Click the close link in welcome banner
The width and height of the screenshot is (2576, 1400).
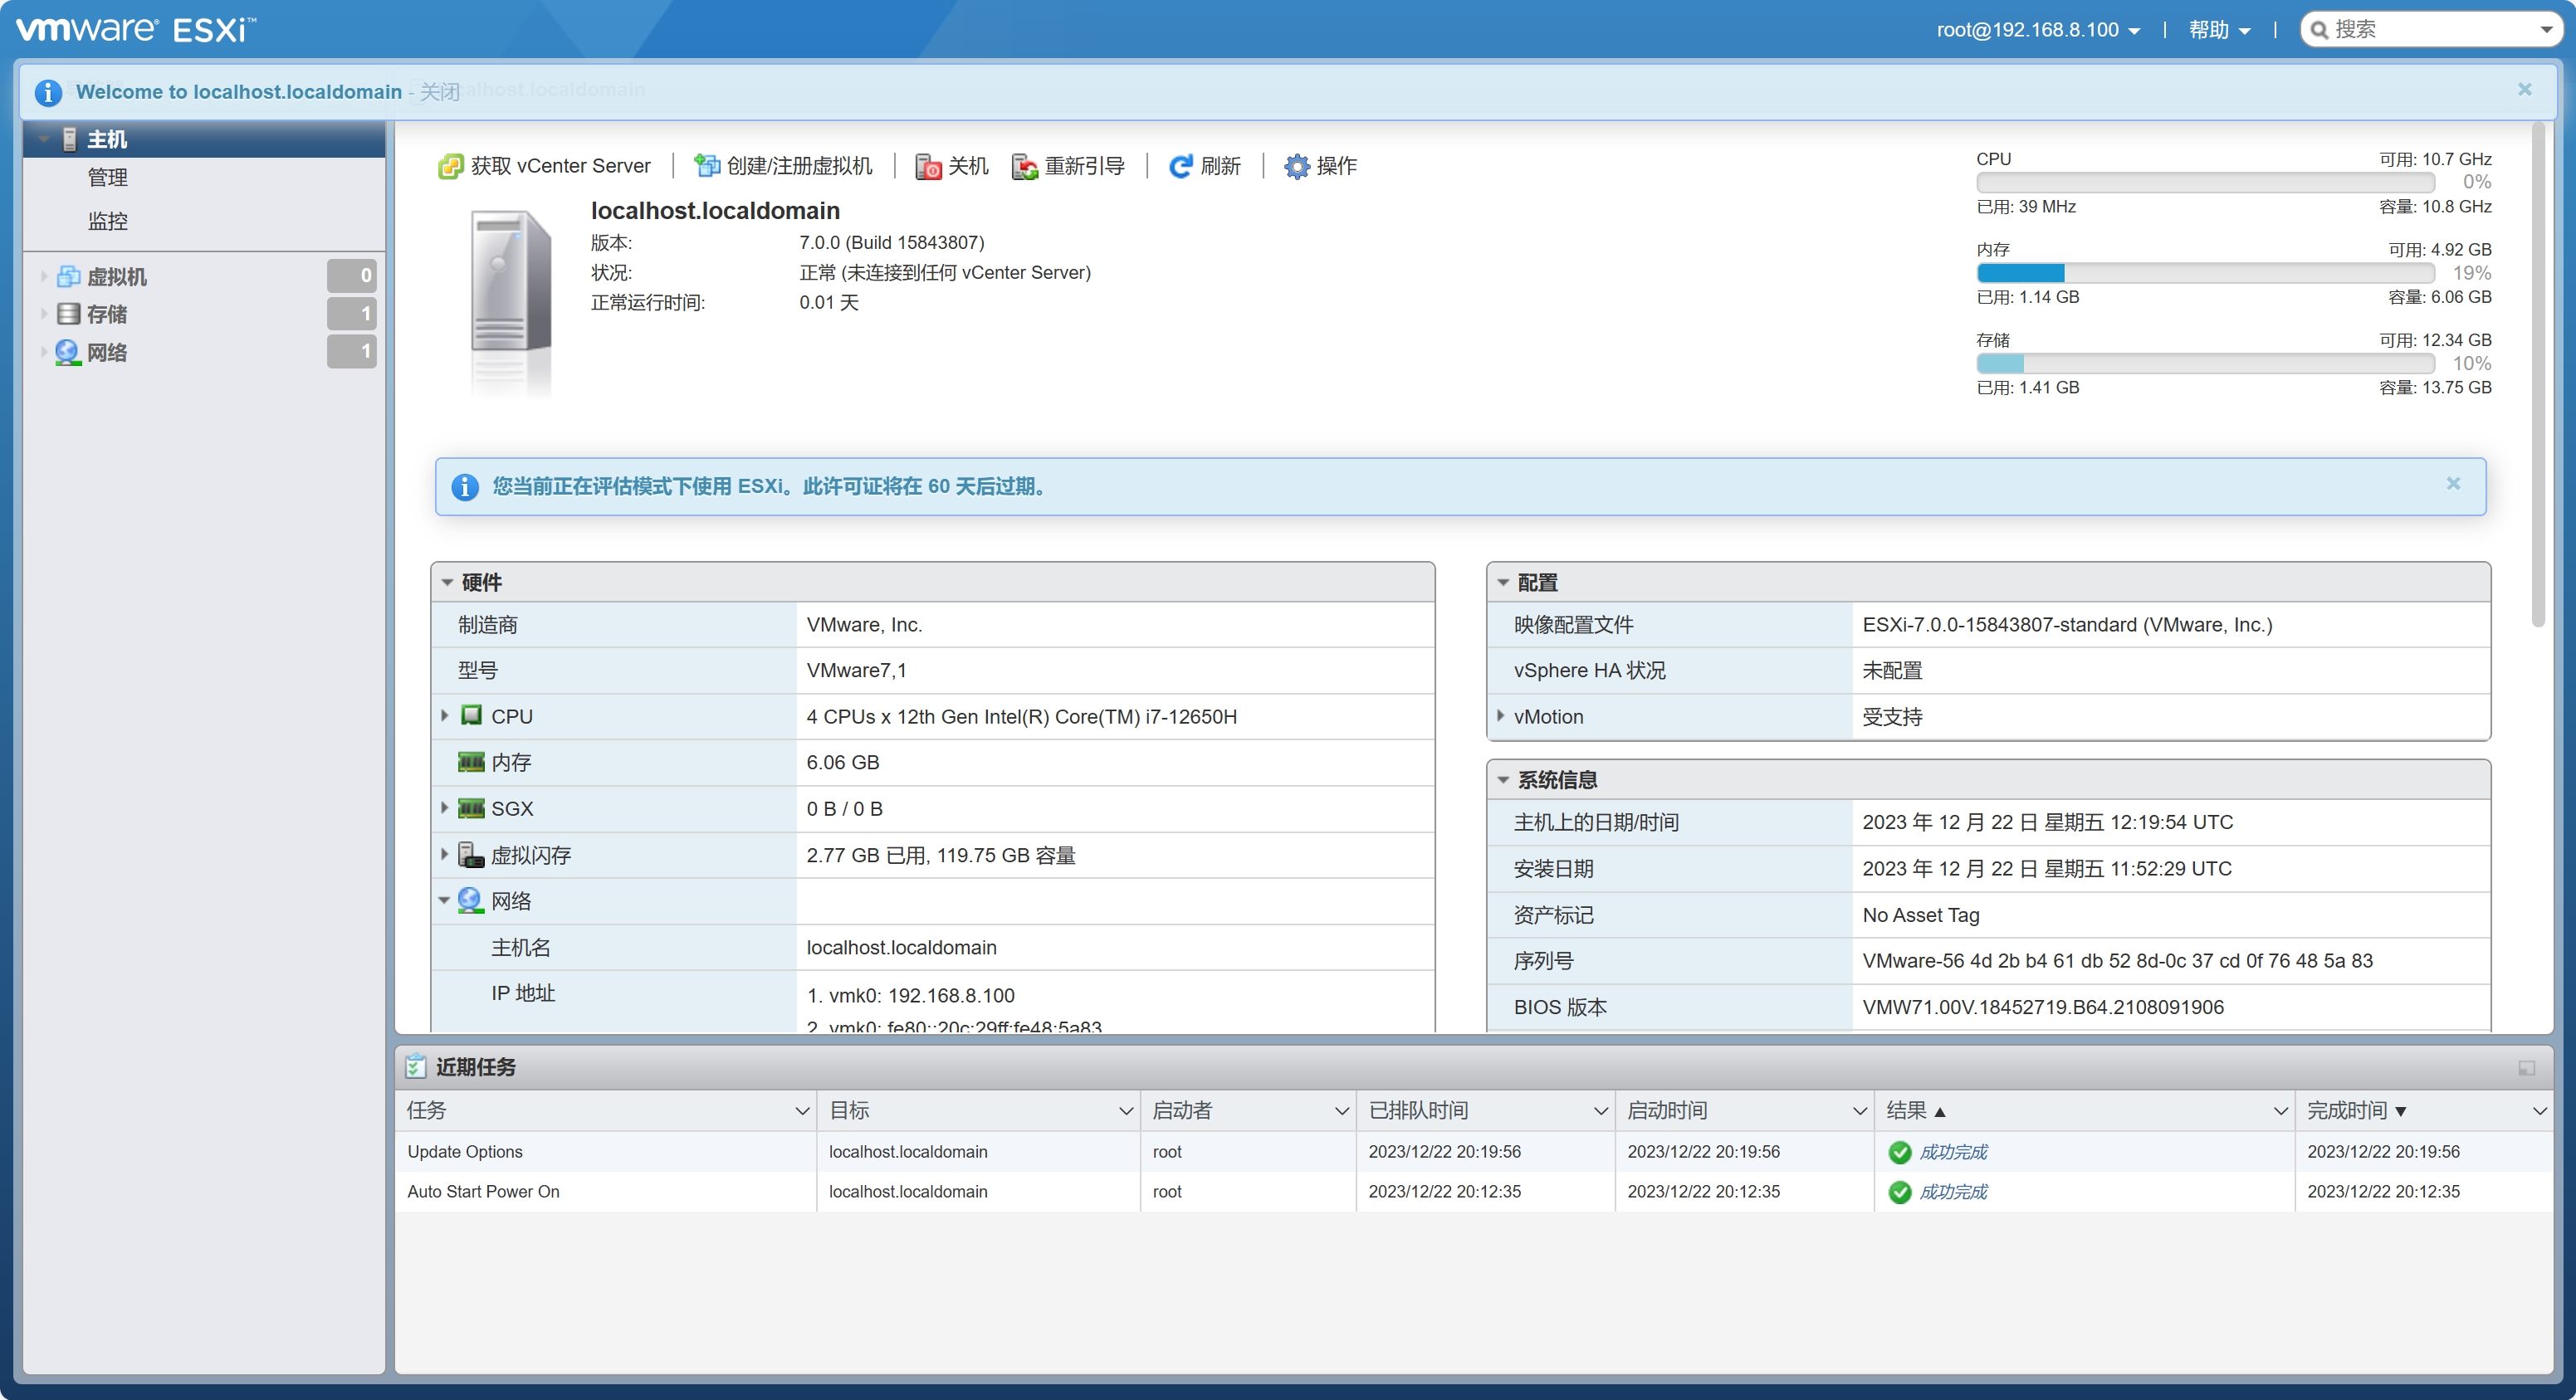(440, 92)
